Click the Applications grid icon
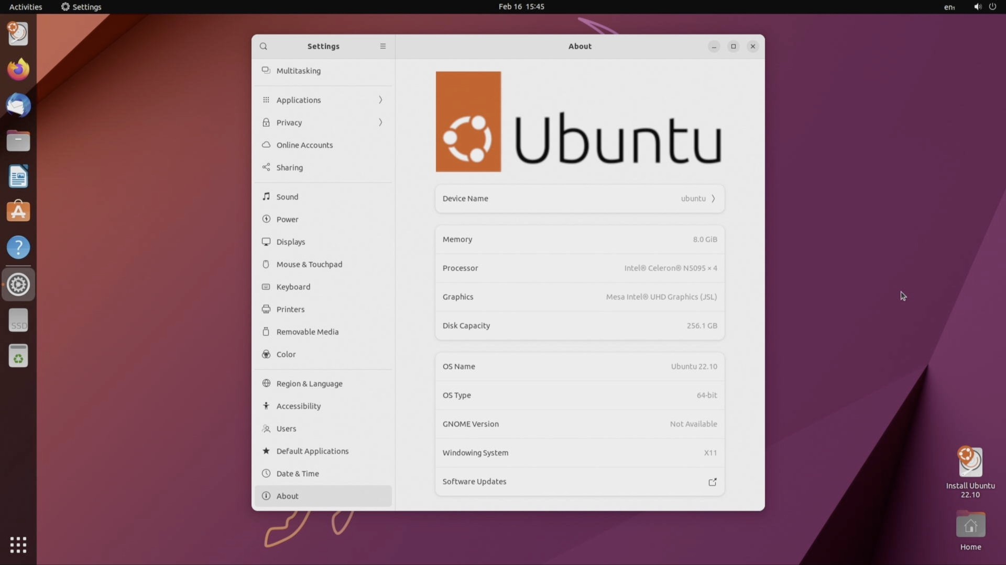Viewport: 1006px width, 565px height. tap(266, 100)
